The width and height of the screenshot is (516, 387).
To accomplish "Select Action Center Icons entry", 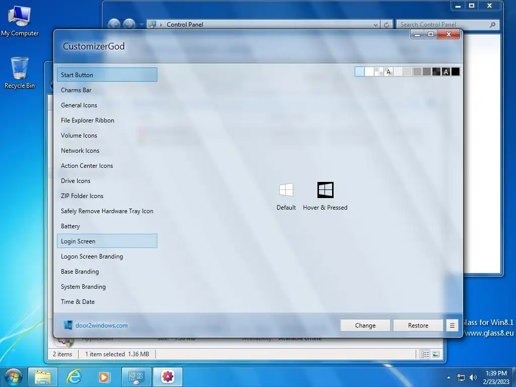I will (107, 165).
